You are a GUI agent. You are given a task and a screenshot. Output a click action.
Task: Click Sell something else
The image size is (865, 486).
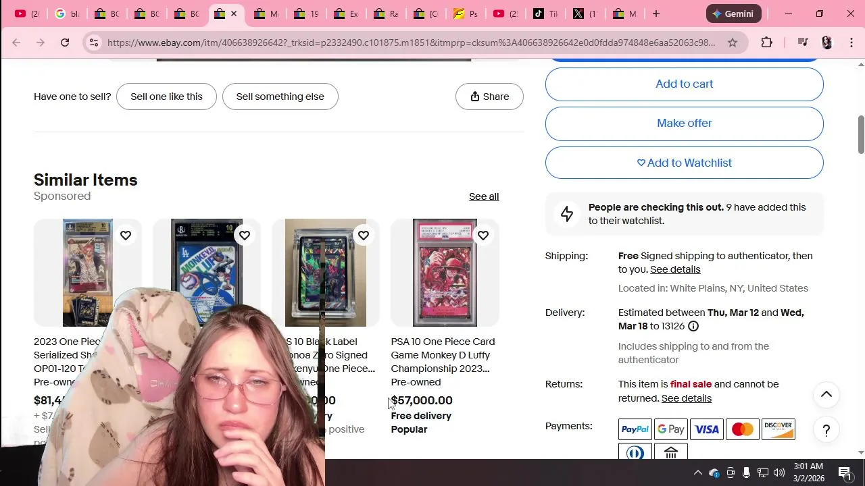pyautogui.click(x=280, y=97)
